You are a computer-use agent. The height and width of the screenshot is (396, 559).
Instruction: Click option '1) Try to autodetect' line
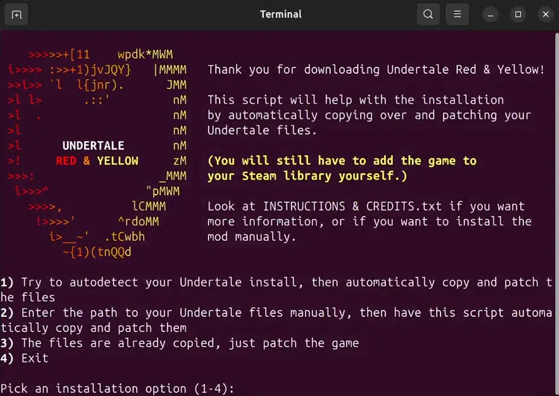click(x=277, y=289)
